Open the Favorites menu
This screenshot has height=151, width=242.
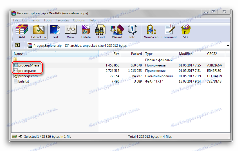click(62, 20)
